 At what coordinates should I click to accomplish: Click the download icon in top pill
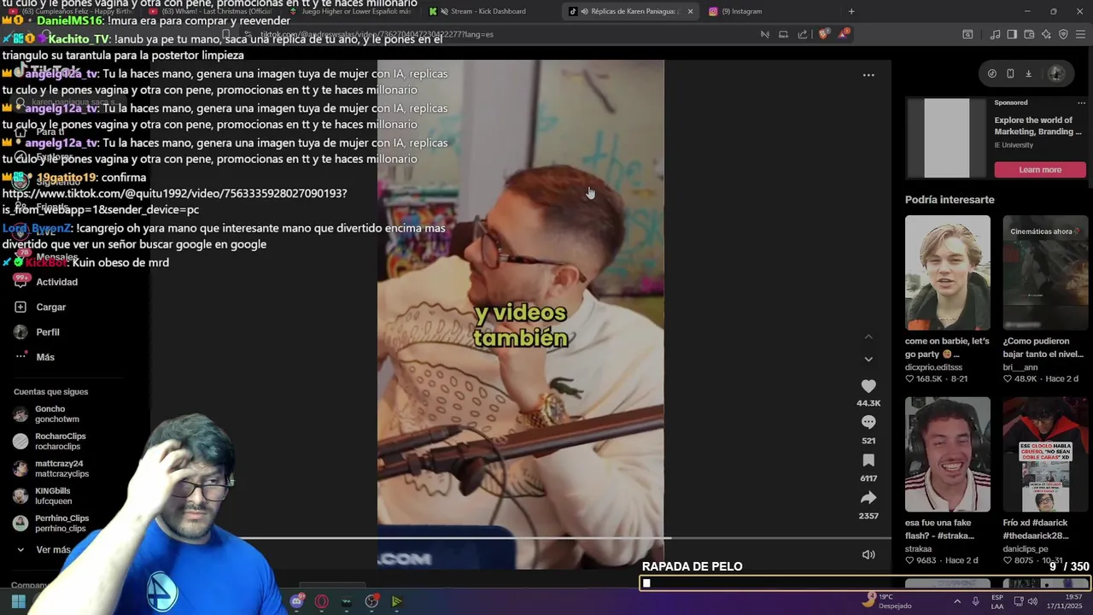1028,73
